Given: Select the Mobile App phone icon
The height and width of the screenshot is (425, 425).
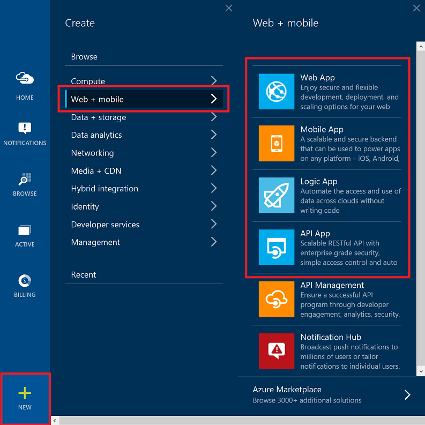Looking at the screenshot, I should click(x=277, y=143).
